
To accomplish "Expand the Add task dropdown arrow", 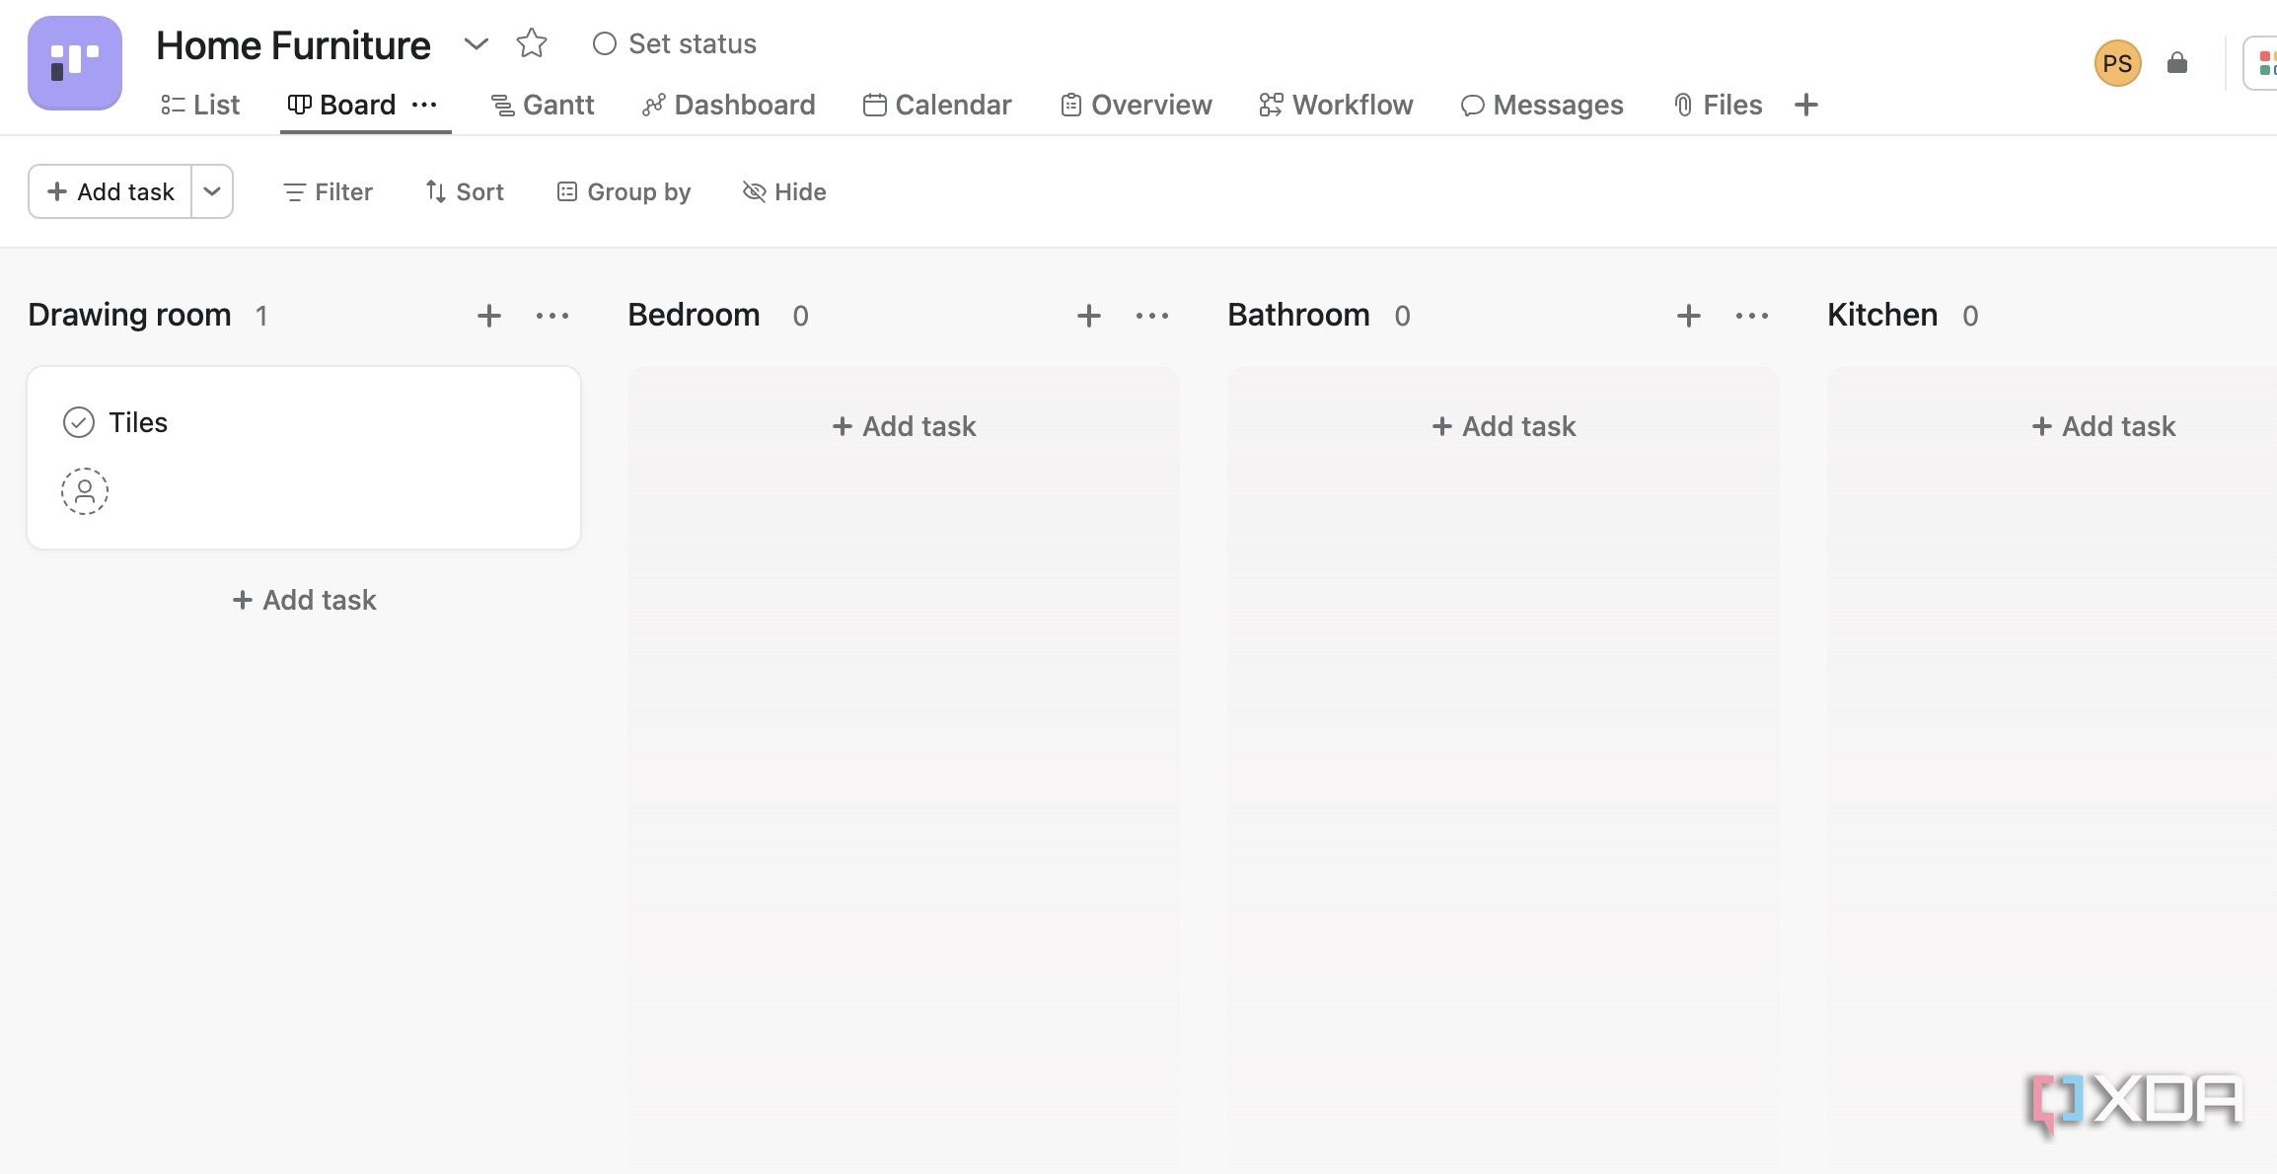I will (x=211, y=191).
